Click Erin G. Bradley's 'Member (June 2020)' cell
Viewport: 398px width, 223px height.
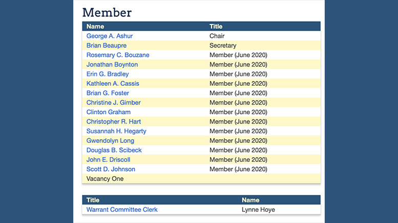coord(238,74)
